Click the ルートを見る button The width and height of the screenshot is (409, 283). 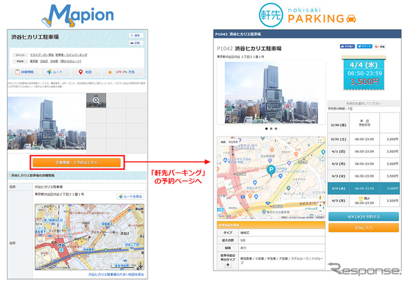(x=130, y=196)
